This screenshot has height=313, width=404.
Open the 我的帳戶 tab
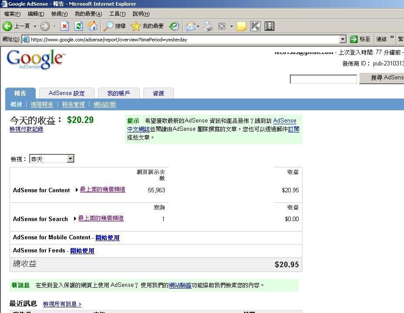coord(119,93)
